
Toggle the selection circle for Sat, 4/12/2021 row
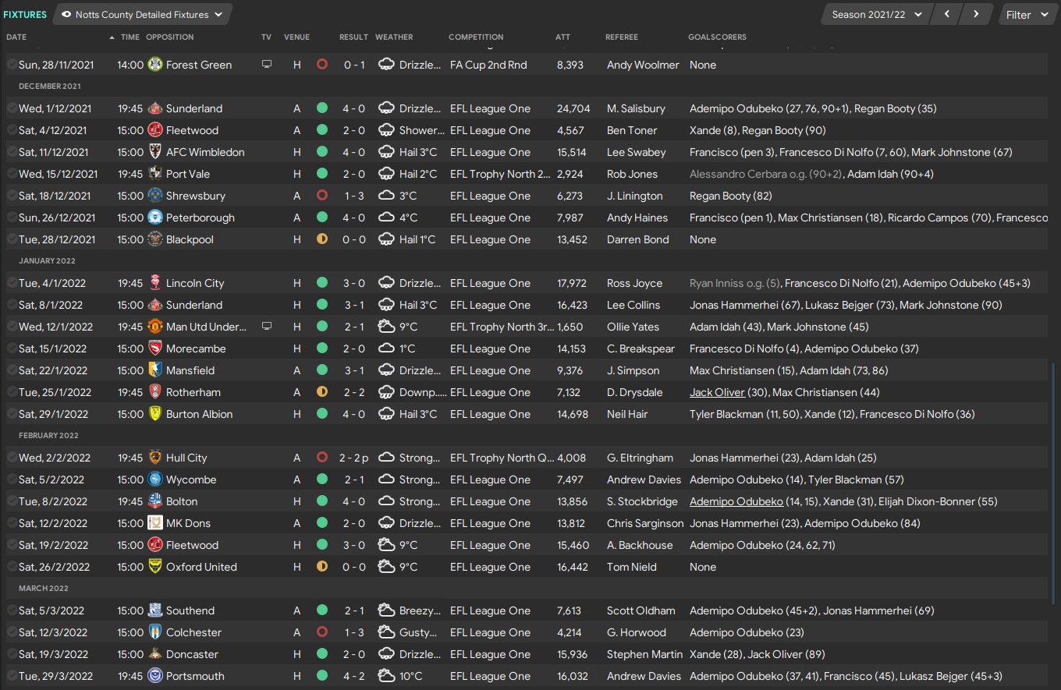12,130
